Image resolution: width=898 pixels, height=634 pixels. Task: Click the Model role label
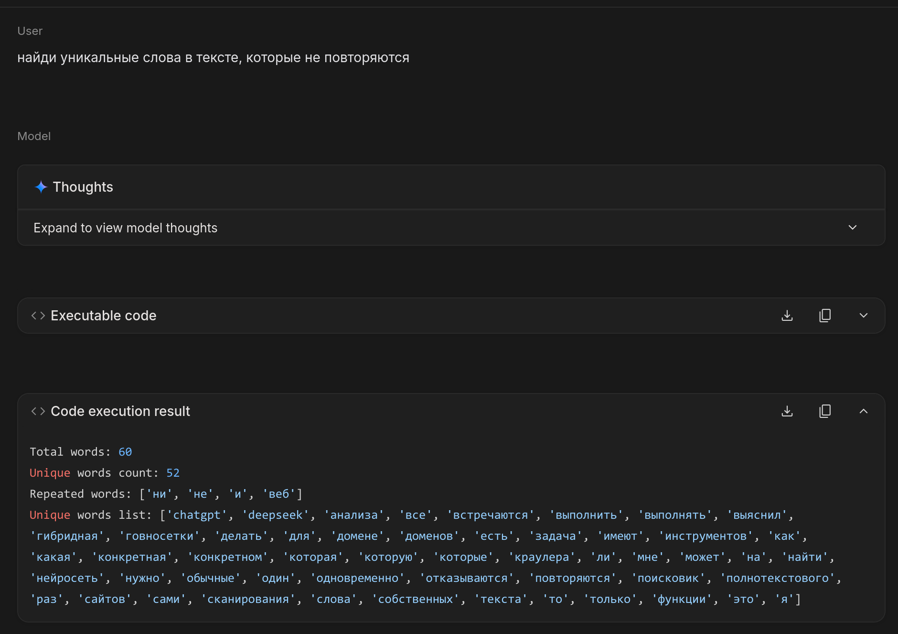pyautogui.click(x=34, y=136)
